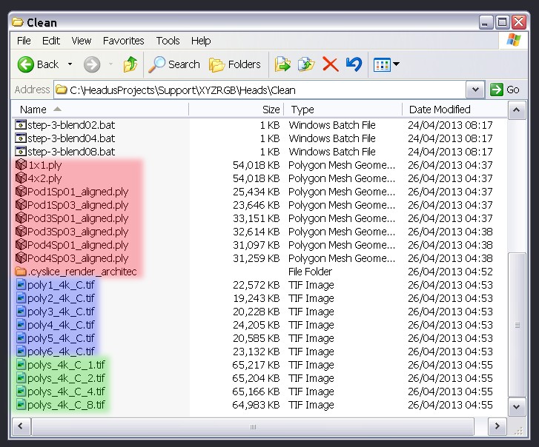Screen dimensions: 539x447
Task: Open the Help menu
Action: (x=201, y=41)
